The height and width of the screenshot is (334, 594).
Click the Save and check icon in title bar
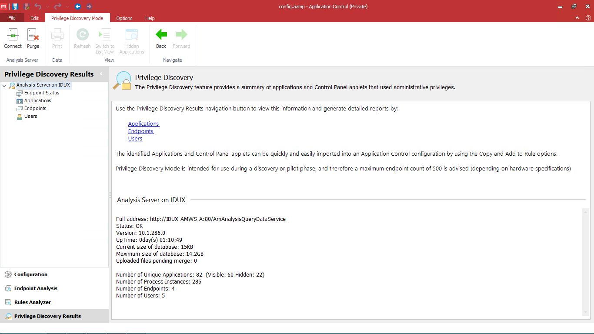27,7
